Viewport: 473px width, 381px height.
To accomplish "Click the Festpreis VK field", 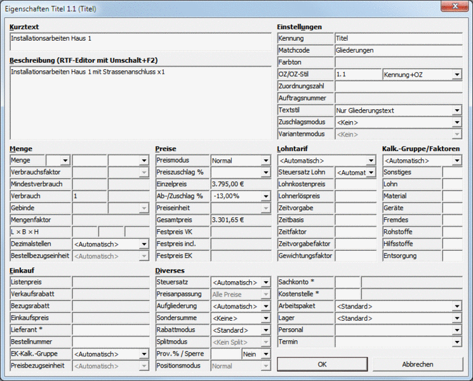I will pos(241,232).
